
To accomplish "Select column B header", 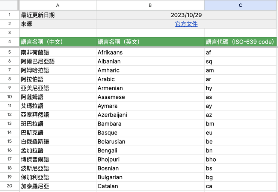I will tap(150, 5).
